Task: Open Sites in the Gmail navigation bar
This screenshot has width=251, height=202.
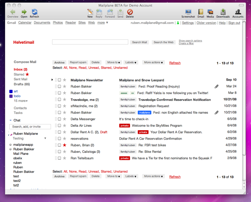Action: point(82,22)
